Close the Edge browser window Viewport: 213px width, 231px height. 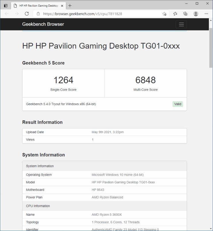coord(207,3)
